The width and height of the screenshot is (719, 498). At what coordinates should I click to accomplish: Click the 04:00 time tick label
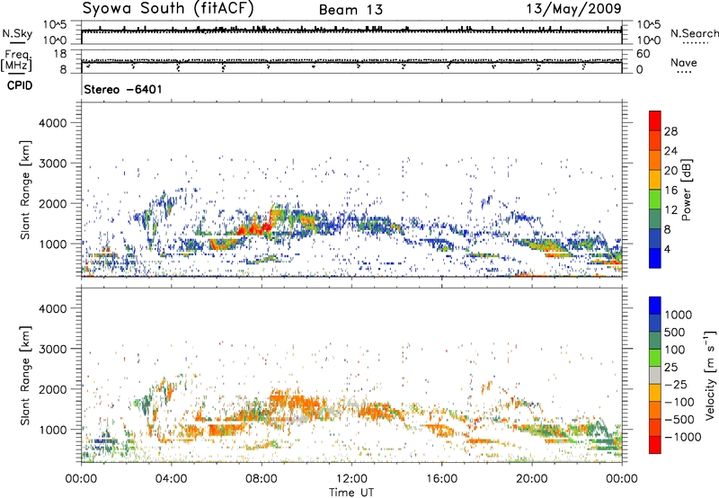point(171,479)
